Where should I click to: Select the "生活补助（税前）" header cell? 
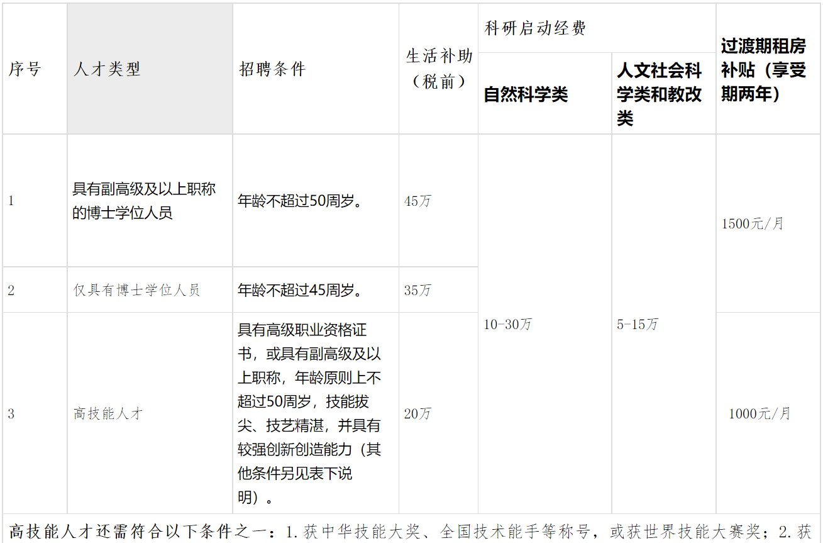tap(438, 69)
